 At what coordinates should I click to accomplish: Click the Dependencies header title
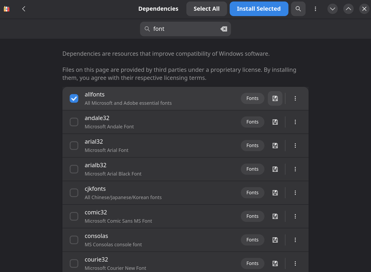click(158, 9)
